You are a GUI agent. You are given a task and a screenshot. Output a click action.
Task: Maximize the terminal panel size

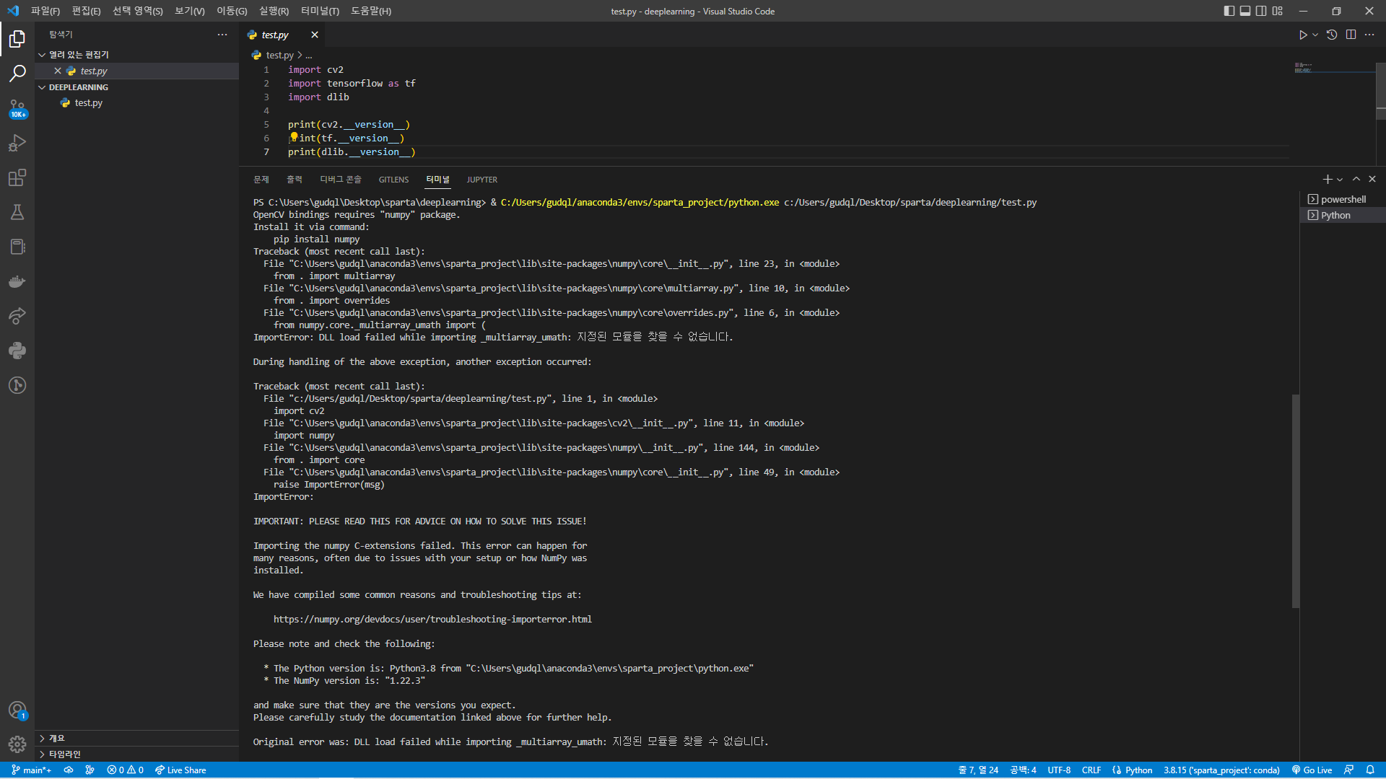click(x=1356, y=179)
